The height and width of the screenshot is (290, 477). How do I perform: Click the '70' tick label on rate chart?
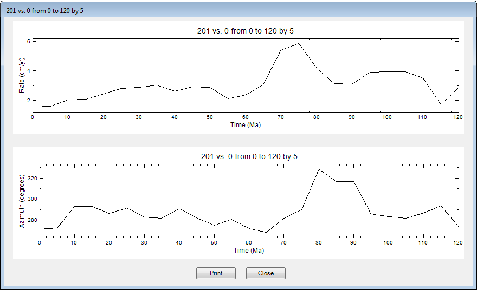tap(280, 117)
